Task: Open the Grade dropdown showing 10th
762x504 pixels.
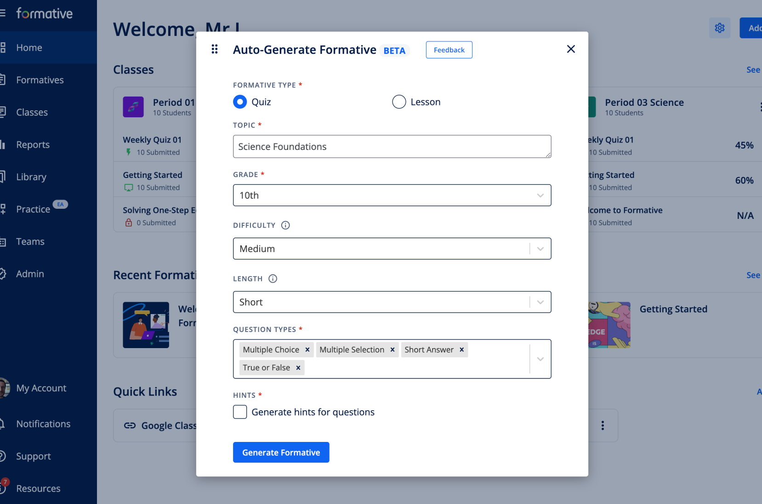Action: tap(392, 195)
